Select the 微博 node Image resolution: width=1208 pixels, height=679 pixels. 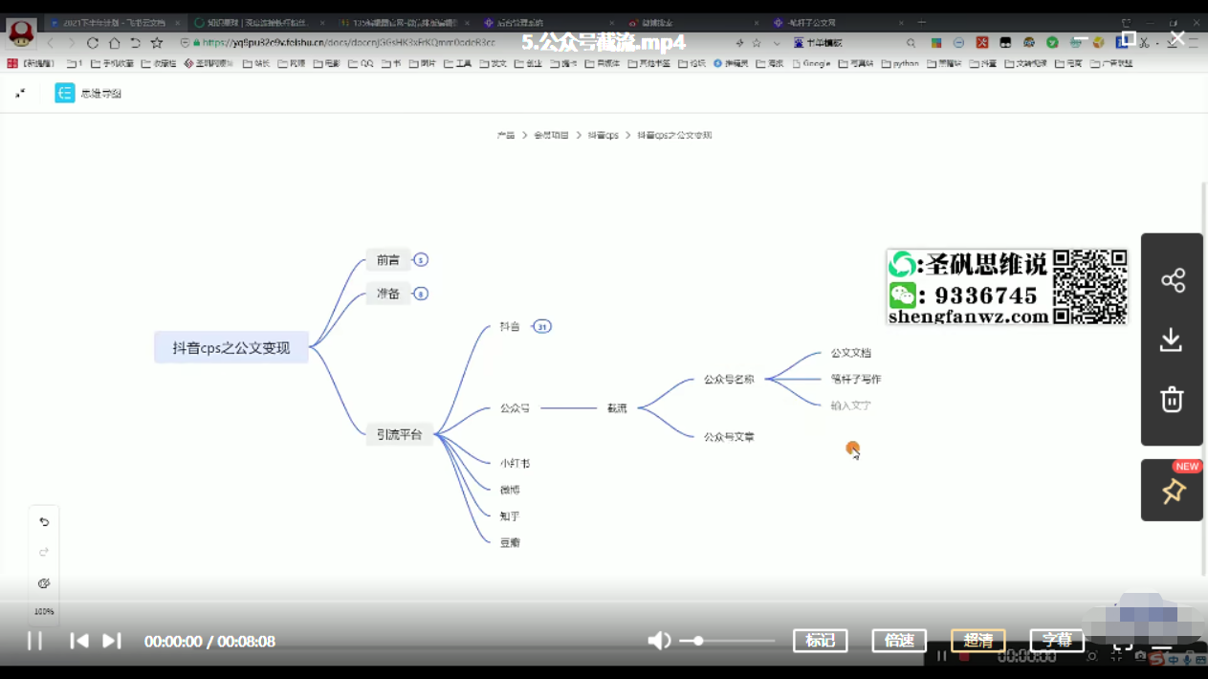(510, 490)
